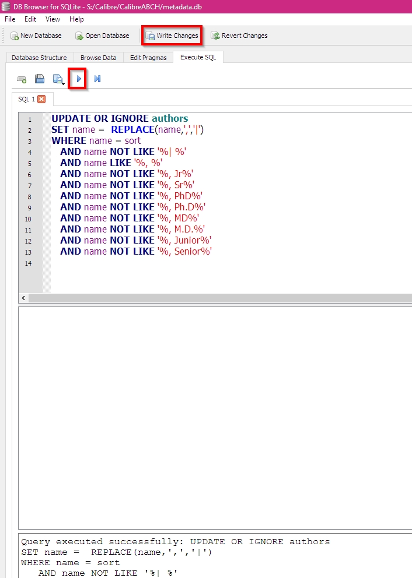The width and height of the screenshot is (412, 578).
Task: Open the View menu
Action: click(x=53, y=19)
